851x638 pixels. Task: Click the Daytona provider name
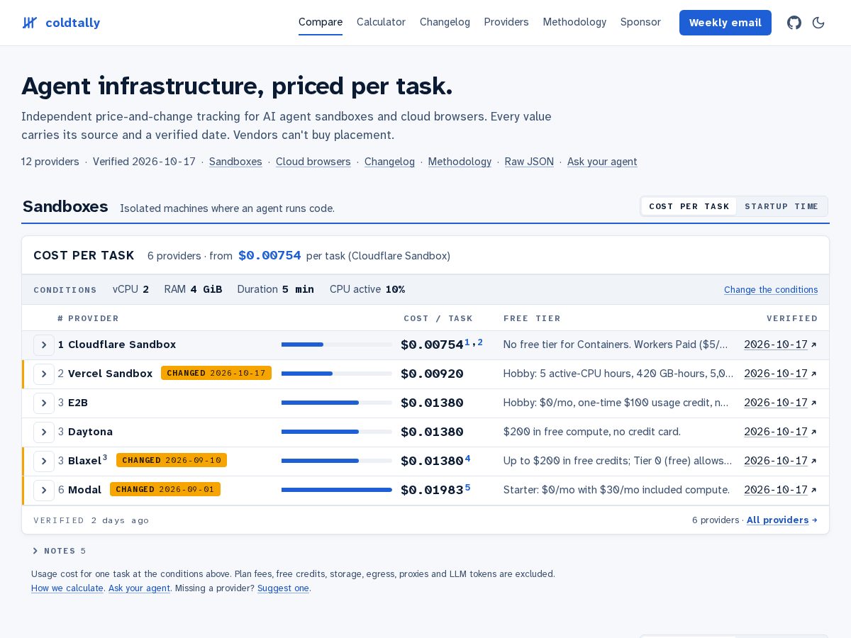tap(90, 432)
